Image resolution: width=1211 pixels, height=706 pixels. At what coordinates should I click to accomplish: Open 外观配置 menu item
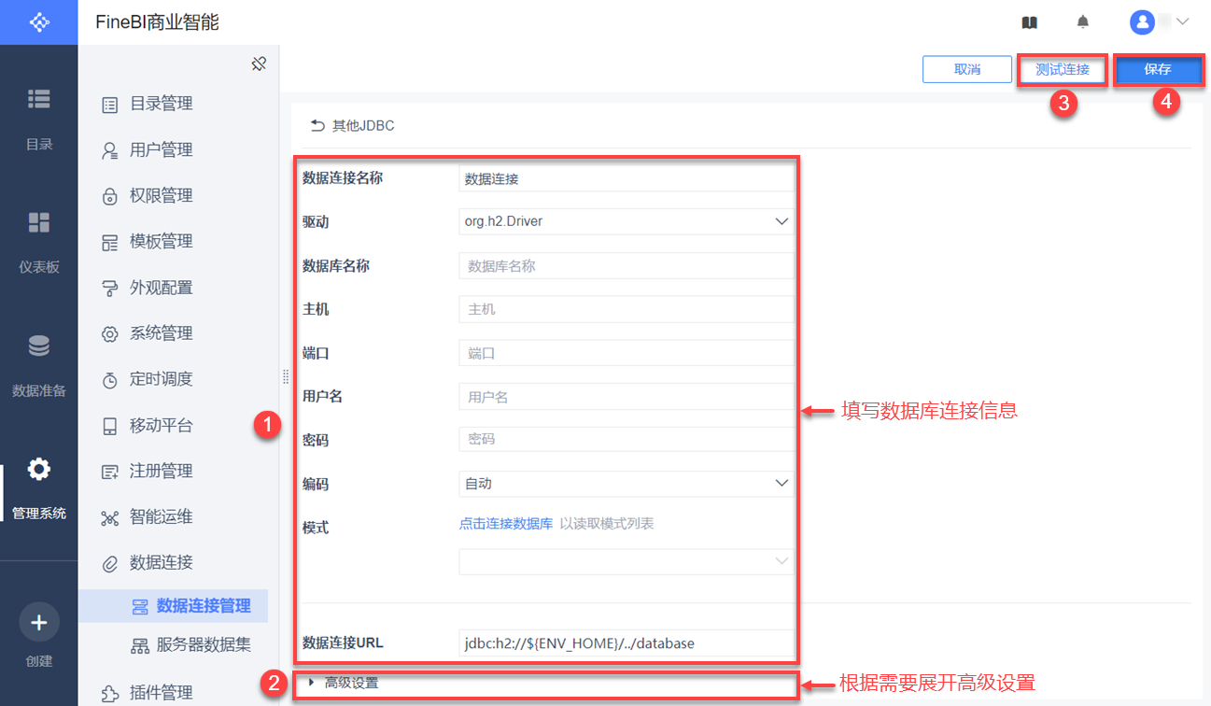tap(162, 288)
